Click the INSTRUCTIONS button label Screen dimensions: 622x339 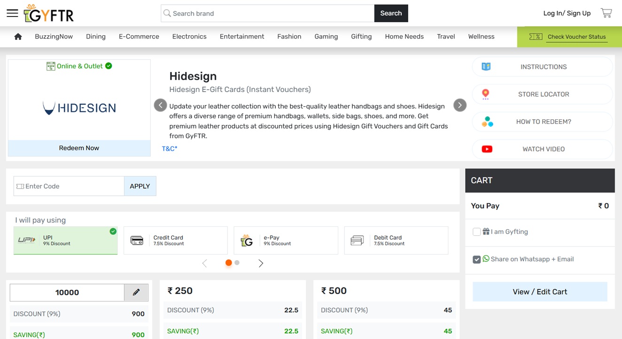[x=544, y=67]
